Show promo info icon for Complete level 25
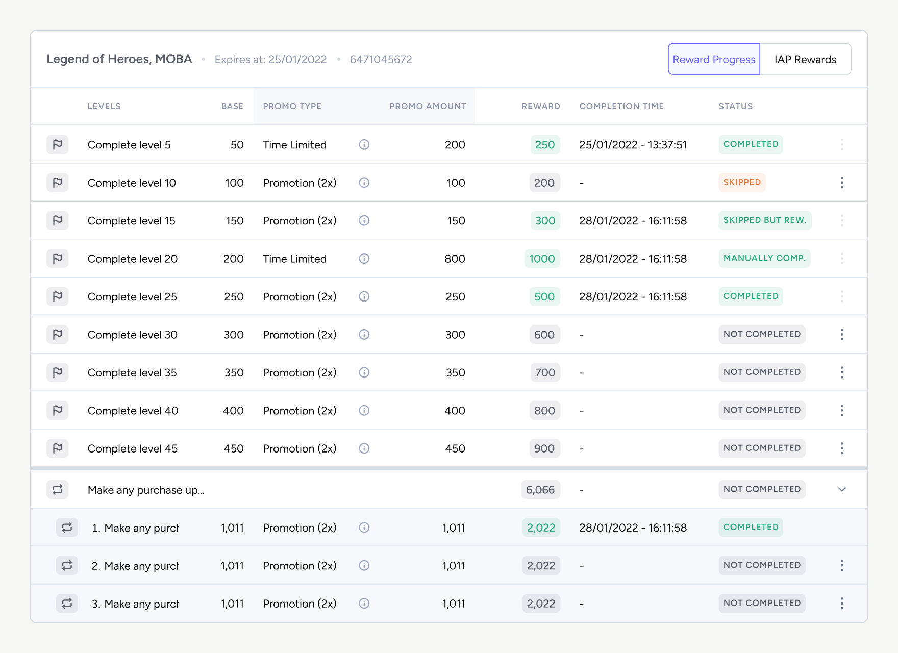898x653 pixels. [364, 296]
